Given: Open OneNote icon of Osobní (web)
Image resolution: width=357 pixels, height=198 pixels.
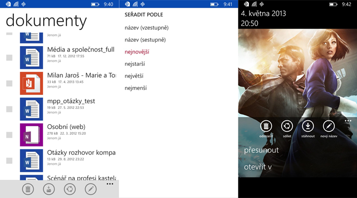Looking at the screenshot, I should [x=31, y=135].
